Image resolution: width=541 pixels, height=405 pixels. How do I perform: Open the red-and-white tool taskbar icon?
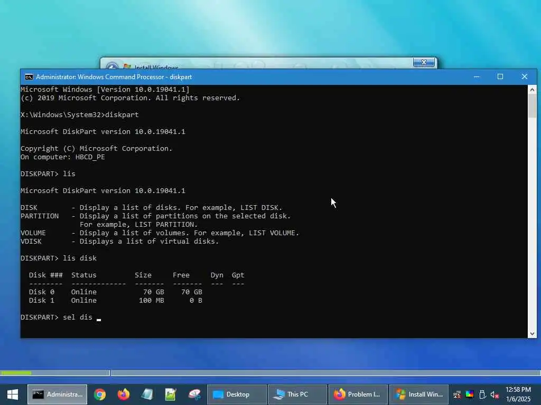(x=194, y=394)
